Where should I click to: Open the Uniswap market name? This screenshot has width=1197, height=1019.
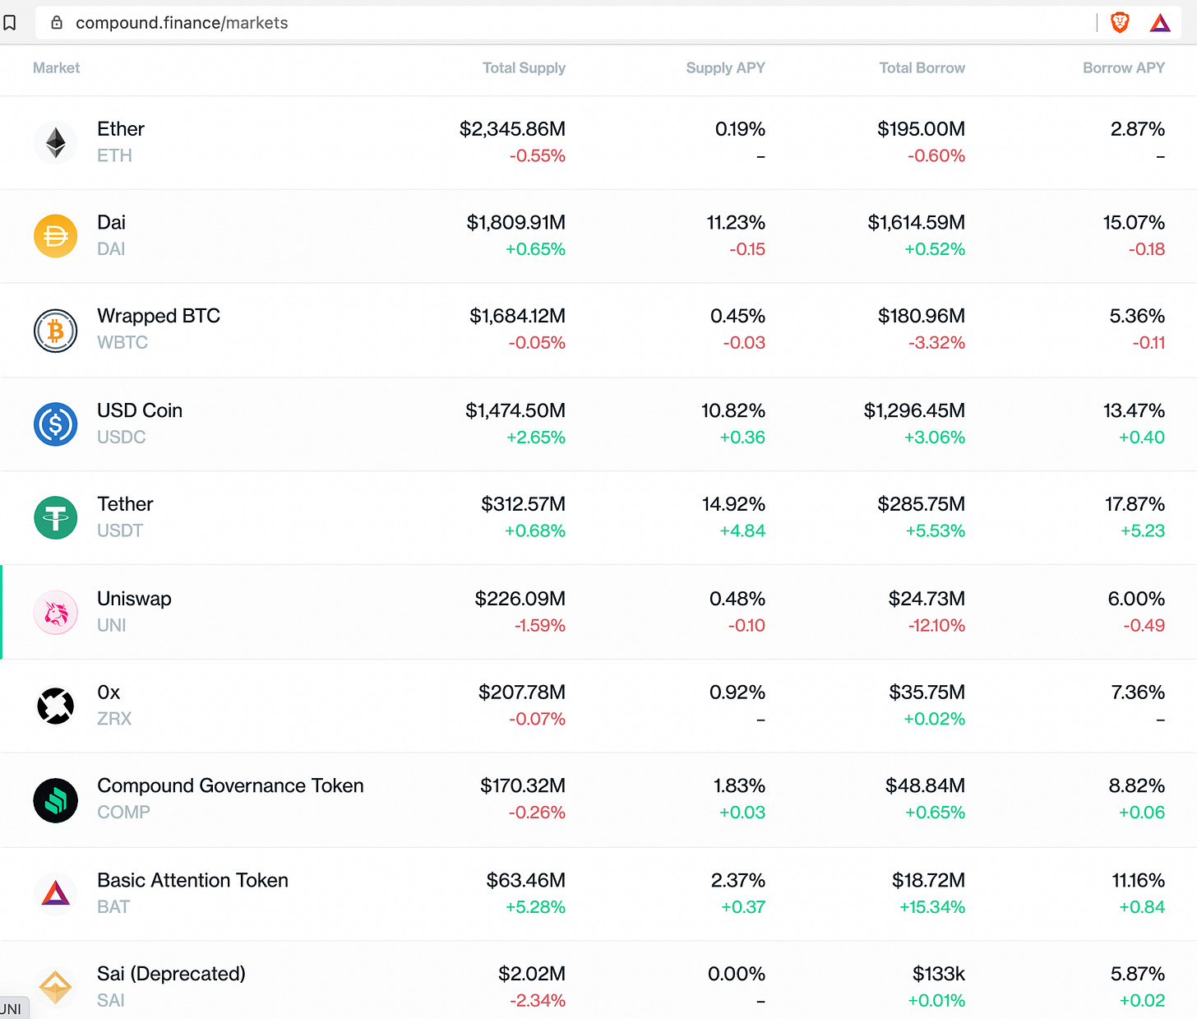(134, 599)
